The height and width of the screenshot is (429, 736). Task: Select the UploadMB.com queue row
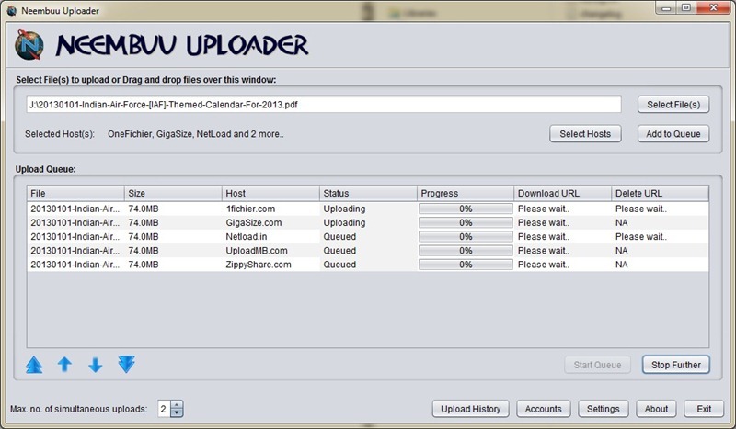[368, 251]
